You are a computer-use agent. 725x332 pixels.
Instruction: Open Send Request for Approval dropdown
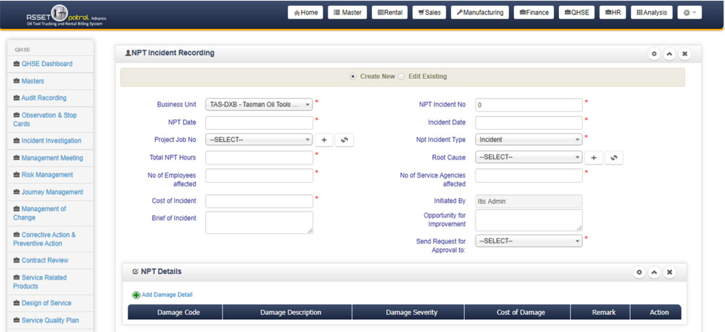coord(529,241)
